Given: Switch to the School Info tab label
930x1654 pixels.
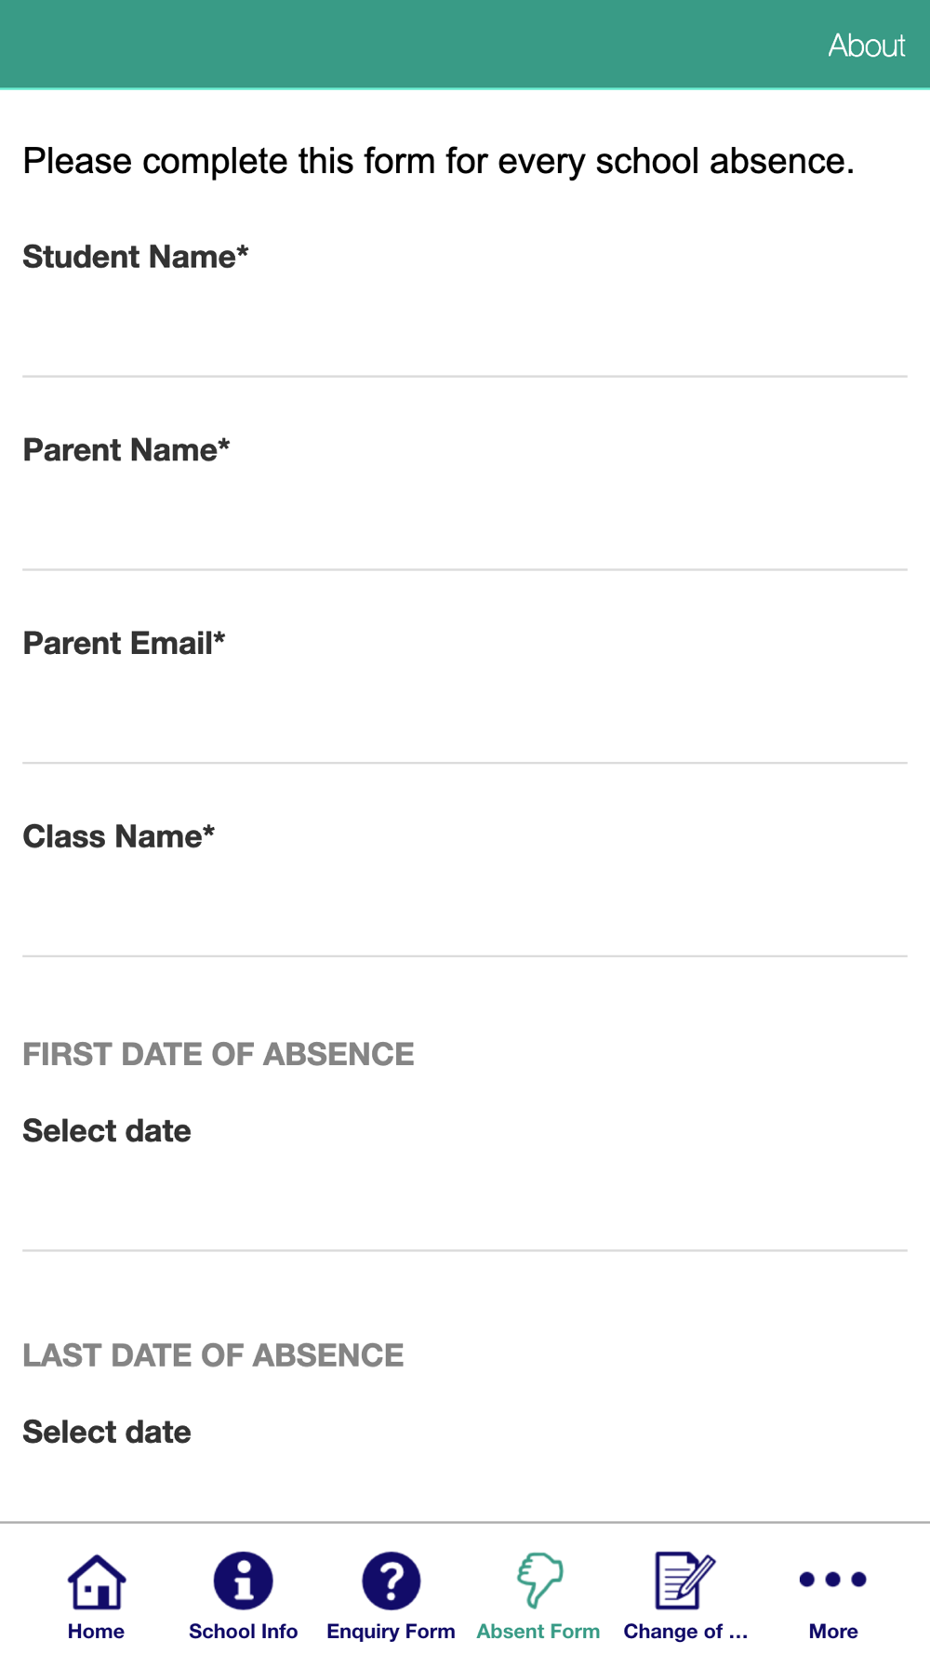Looking at the screenshot, I should click(x=243, y=1631).
